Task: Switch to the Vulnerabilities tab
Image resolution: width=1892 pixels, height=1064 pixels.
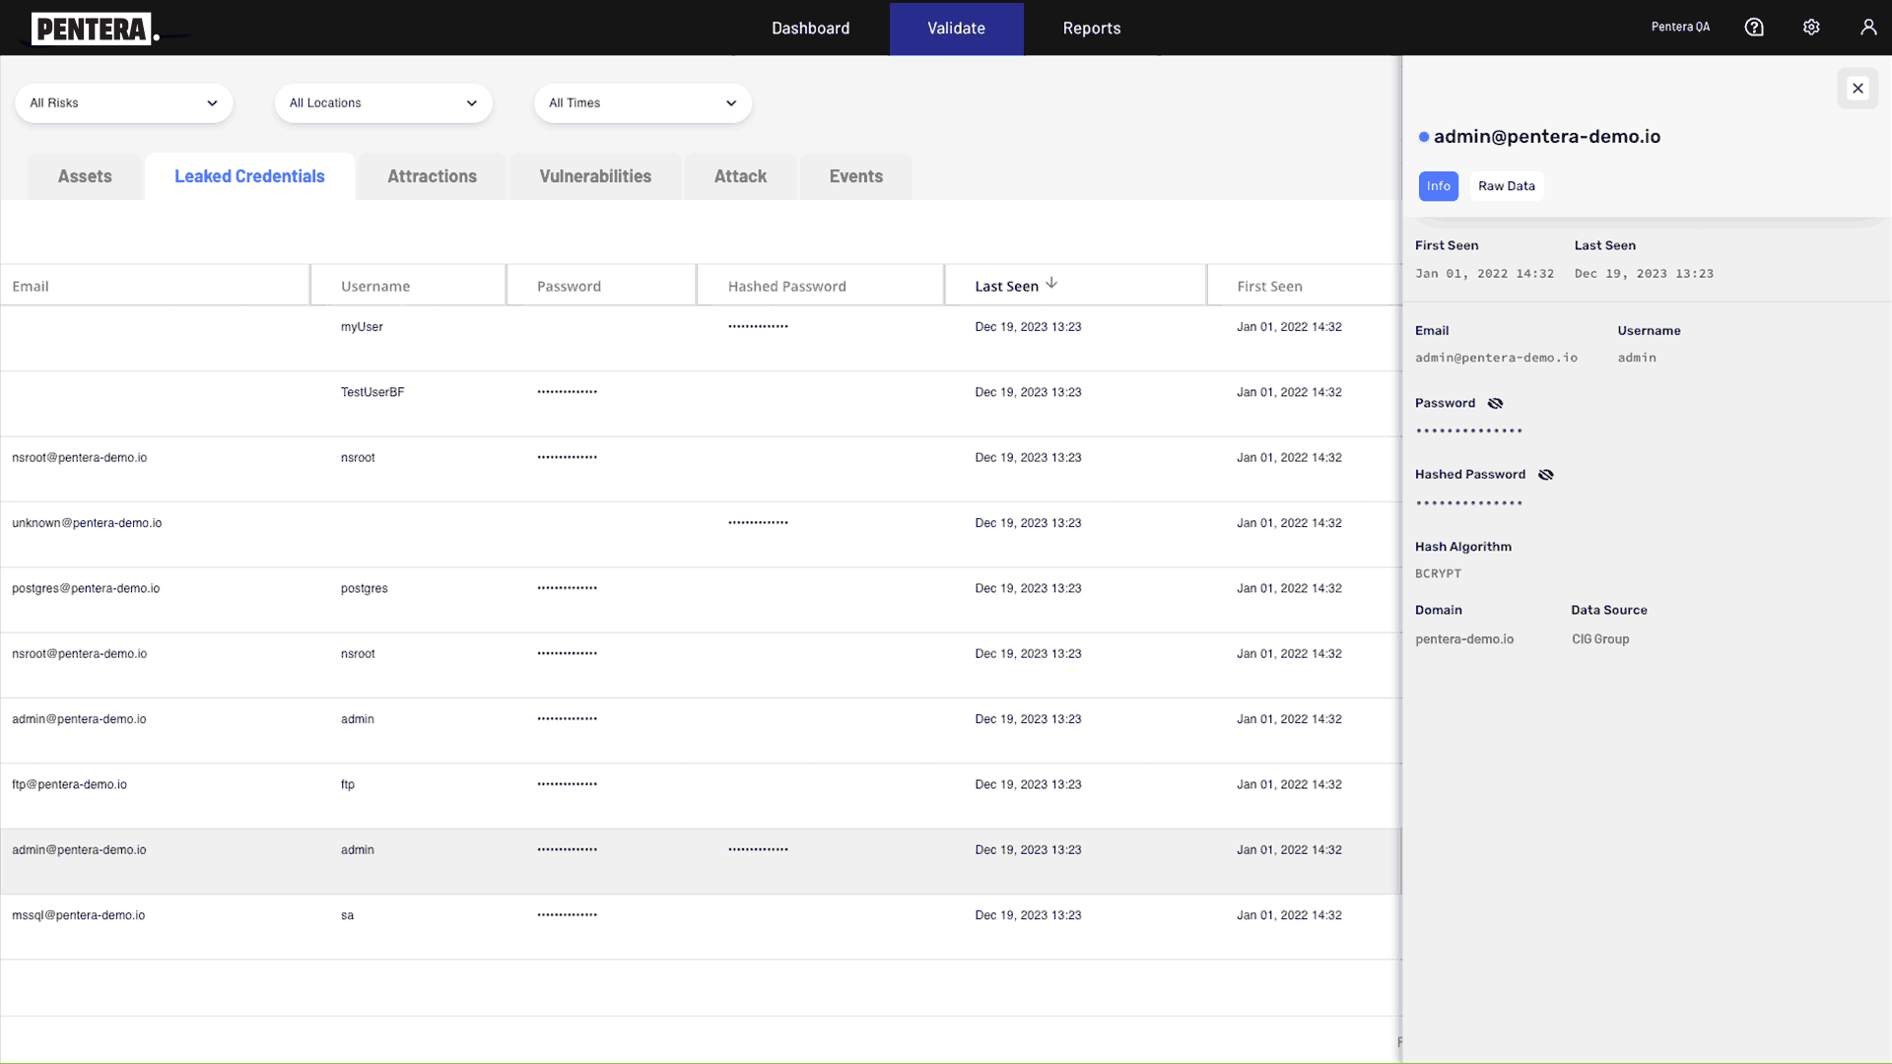Action: pyautogui.click(x=595, y=176)
